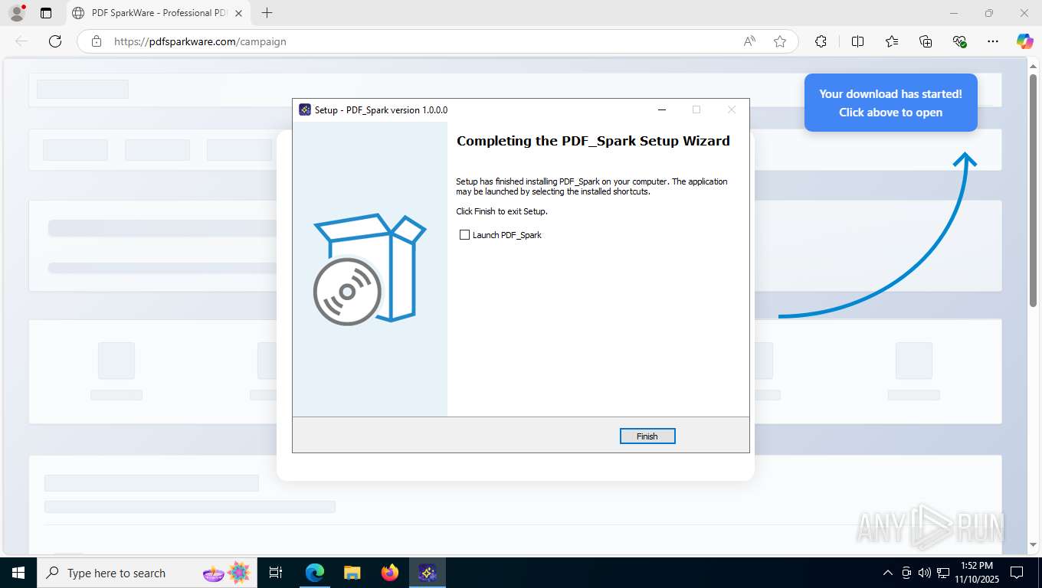Open the Copilot sidebar icon
The width and height of the screenshot is (1042, 588).
1024,41
